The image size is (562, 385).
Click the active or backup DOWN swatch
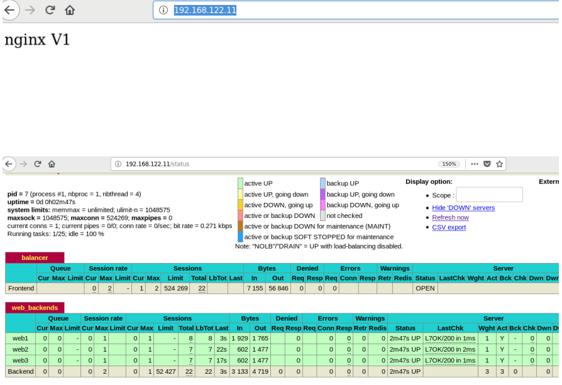(x=240, y=215)
